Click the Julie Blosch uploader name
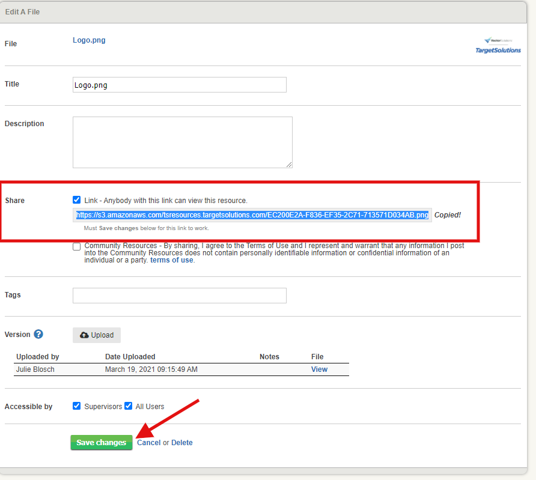Image resolution: width=536 pixels, height=480 pixels. pyautogui.click(x=35, y=369)
